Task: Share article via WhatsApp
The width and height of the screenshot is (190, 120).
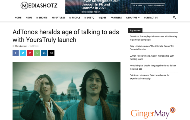Action: (x=37, y=53)
